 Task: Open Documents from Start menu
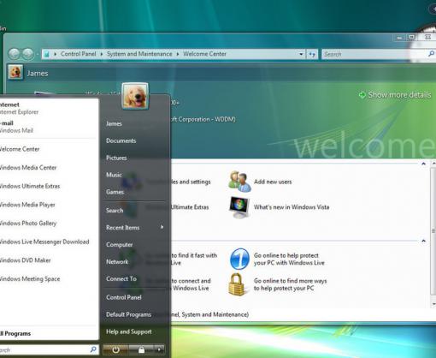[x=121, y=140]
